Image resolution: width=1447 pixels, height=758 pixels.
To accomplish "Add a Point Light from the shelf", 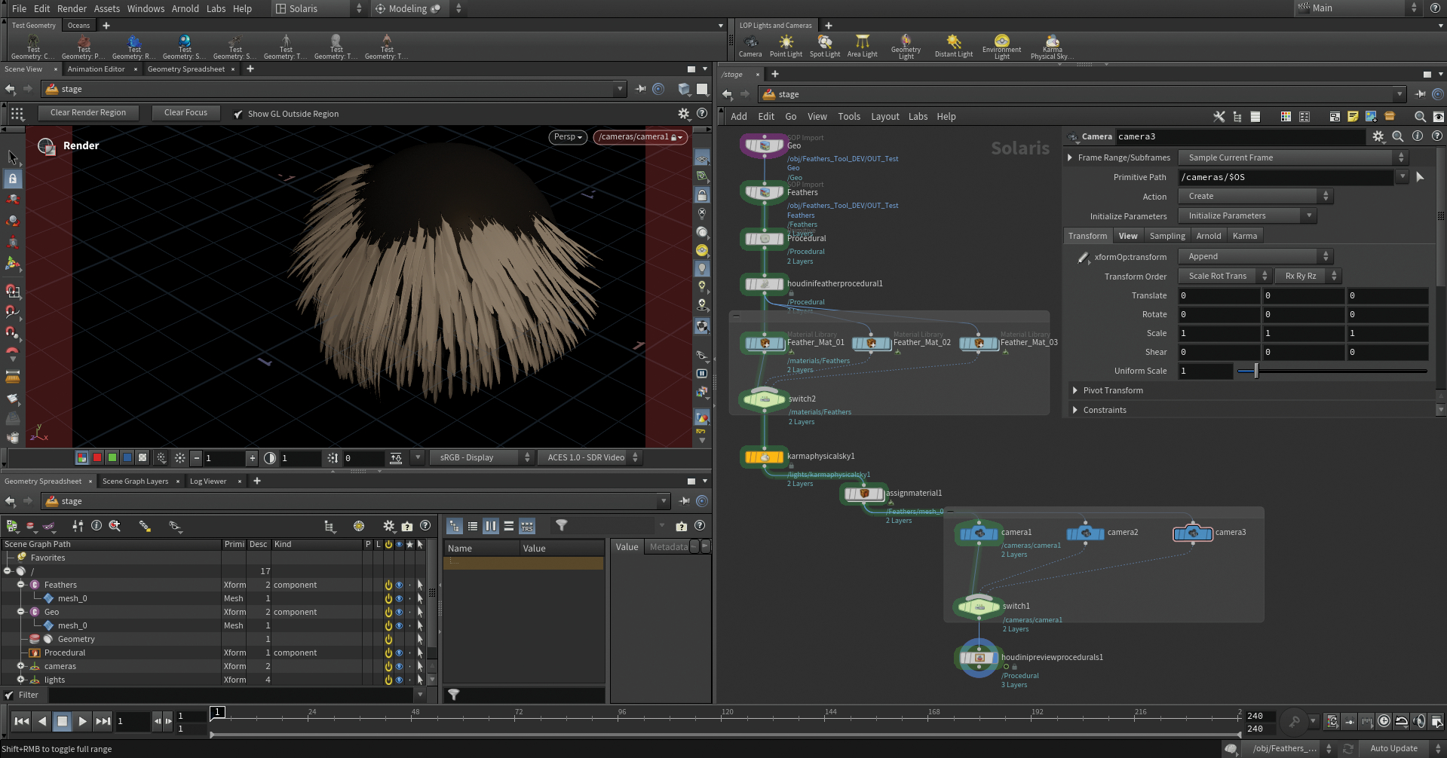I will tap(786, 45).
